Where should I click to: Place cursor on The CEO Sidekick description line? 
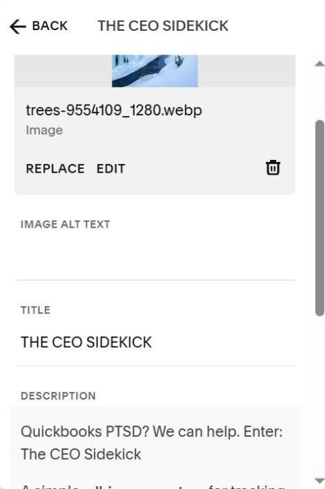click(81, 454)
